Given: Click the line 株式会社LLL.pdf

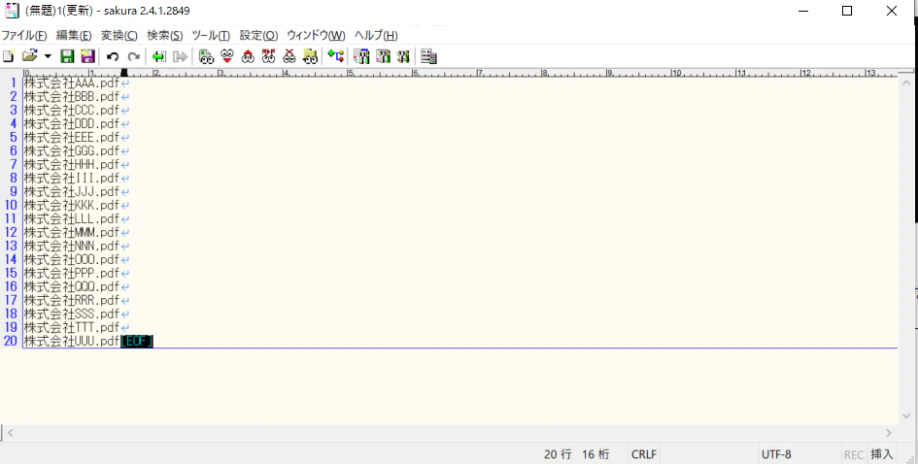Looking at the screenshot, I should (72, 218).
